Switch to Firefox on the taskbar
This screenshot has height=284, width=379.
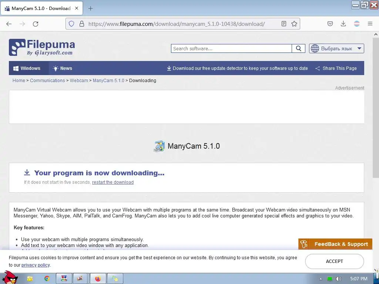(x=98, y=279)
